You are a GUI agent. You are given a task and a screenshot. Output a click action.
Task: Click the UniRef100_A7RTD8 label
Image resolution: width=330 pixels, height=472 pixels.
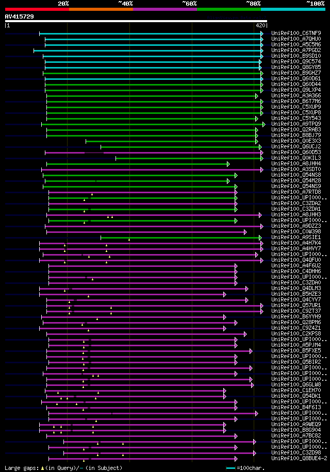pyautogui.click(x=296, y=192)
